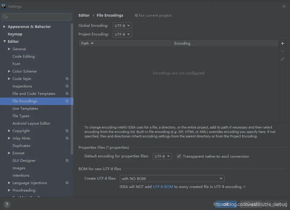Open the Global Encoding dropdown
This screenshot has height=210, width=290.
pyautogui.click(x=122, y=26)
